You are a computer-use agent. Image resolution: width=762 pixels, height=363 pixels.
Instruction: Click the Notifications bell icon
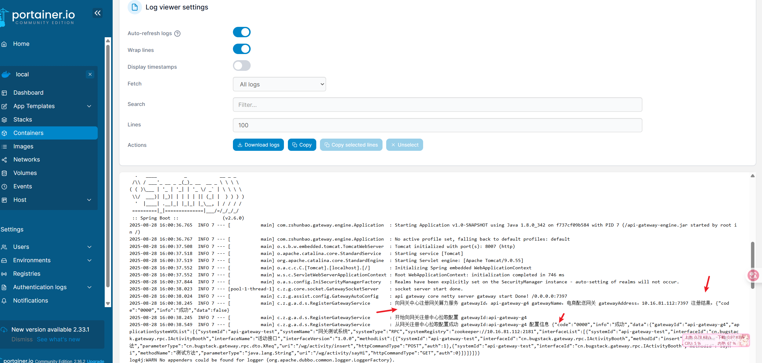coord(4,301)
